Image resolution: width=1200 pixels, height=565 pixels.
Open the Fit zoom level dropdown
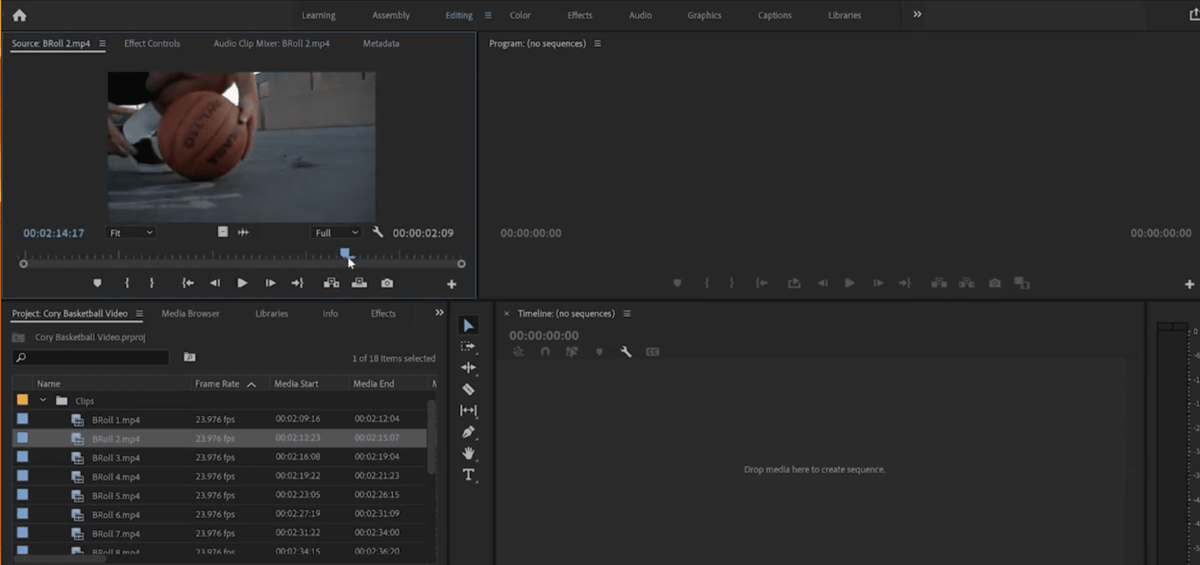[131, 233]
